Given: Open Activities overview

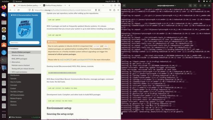Looking at the screenshot, I should pyautogui.click(x=5, y=1).
